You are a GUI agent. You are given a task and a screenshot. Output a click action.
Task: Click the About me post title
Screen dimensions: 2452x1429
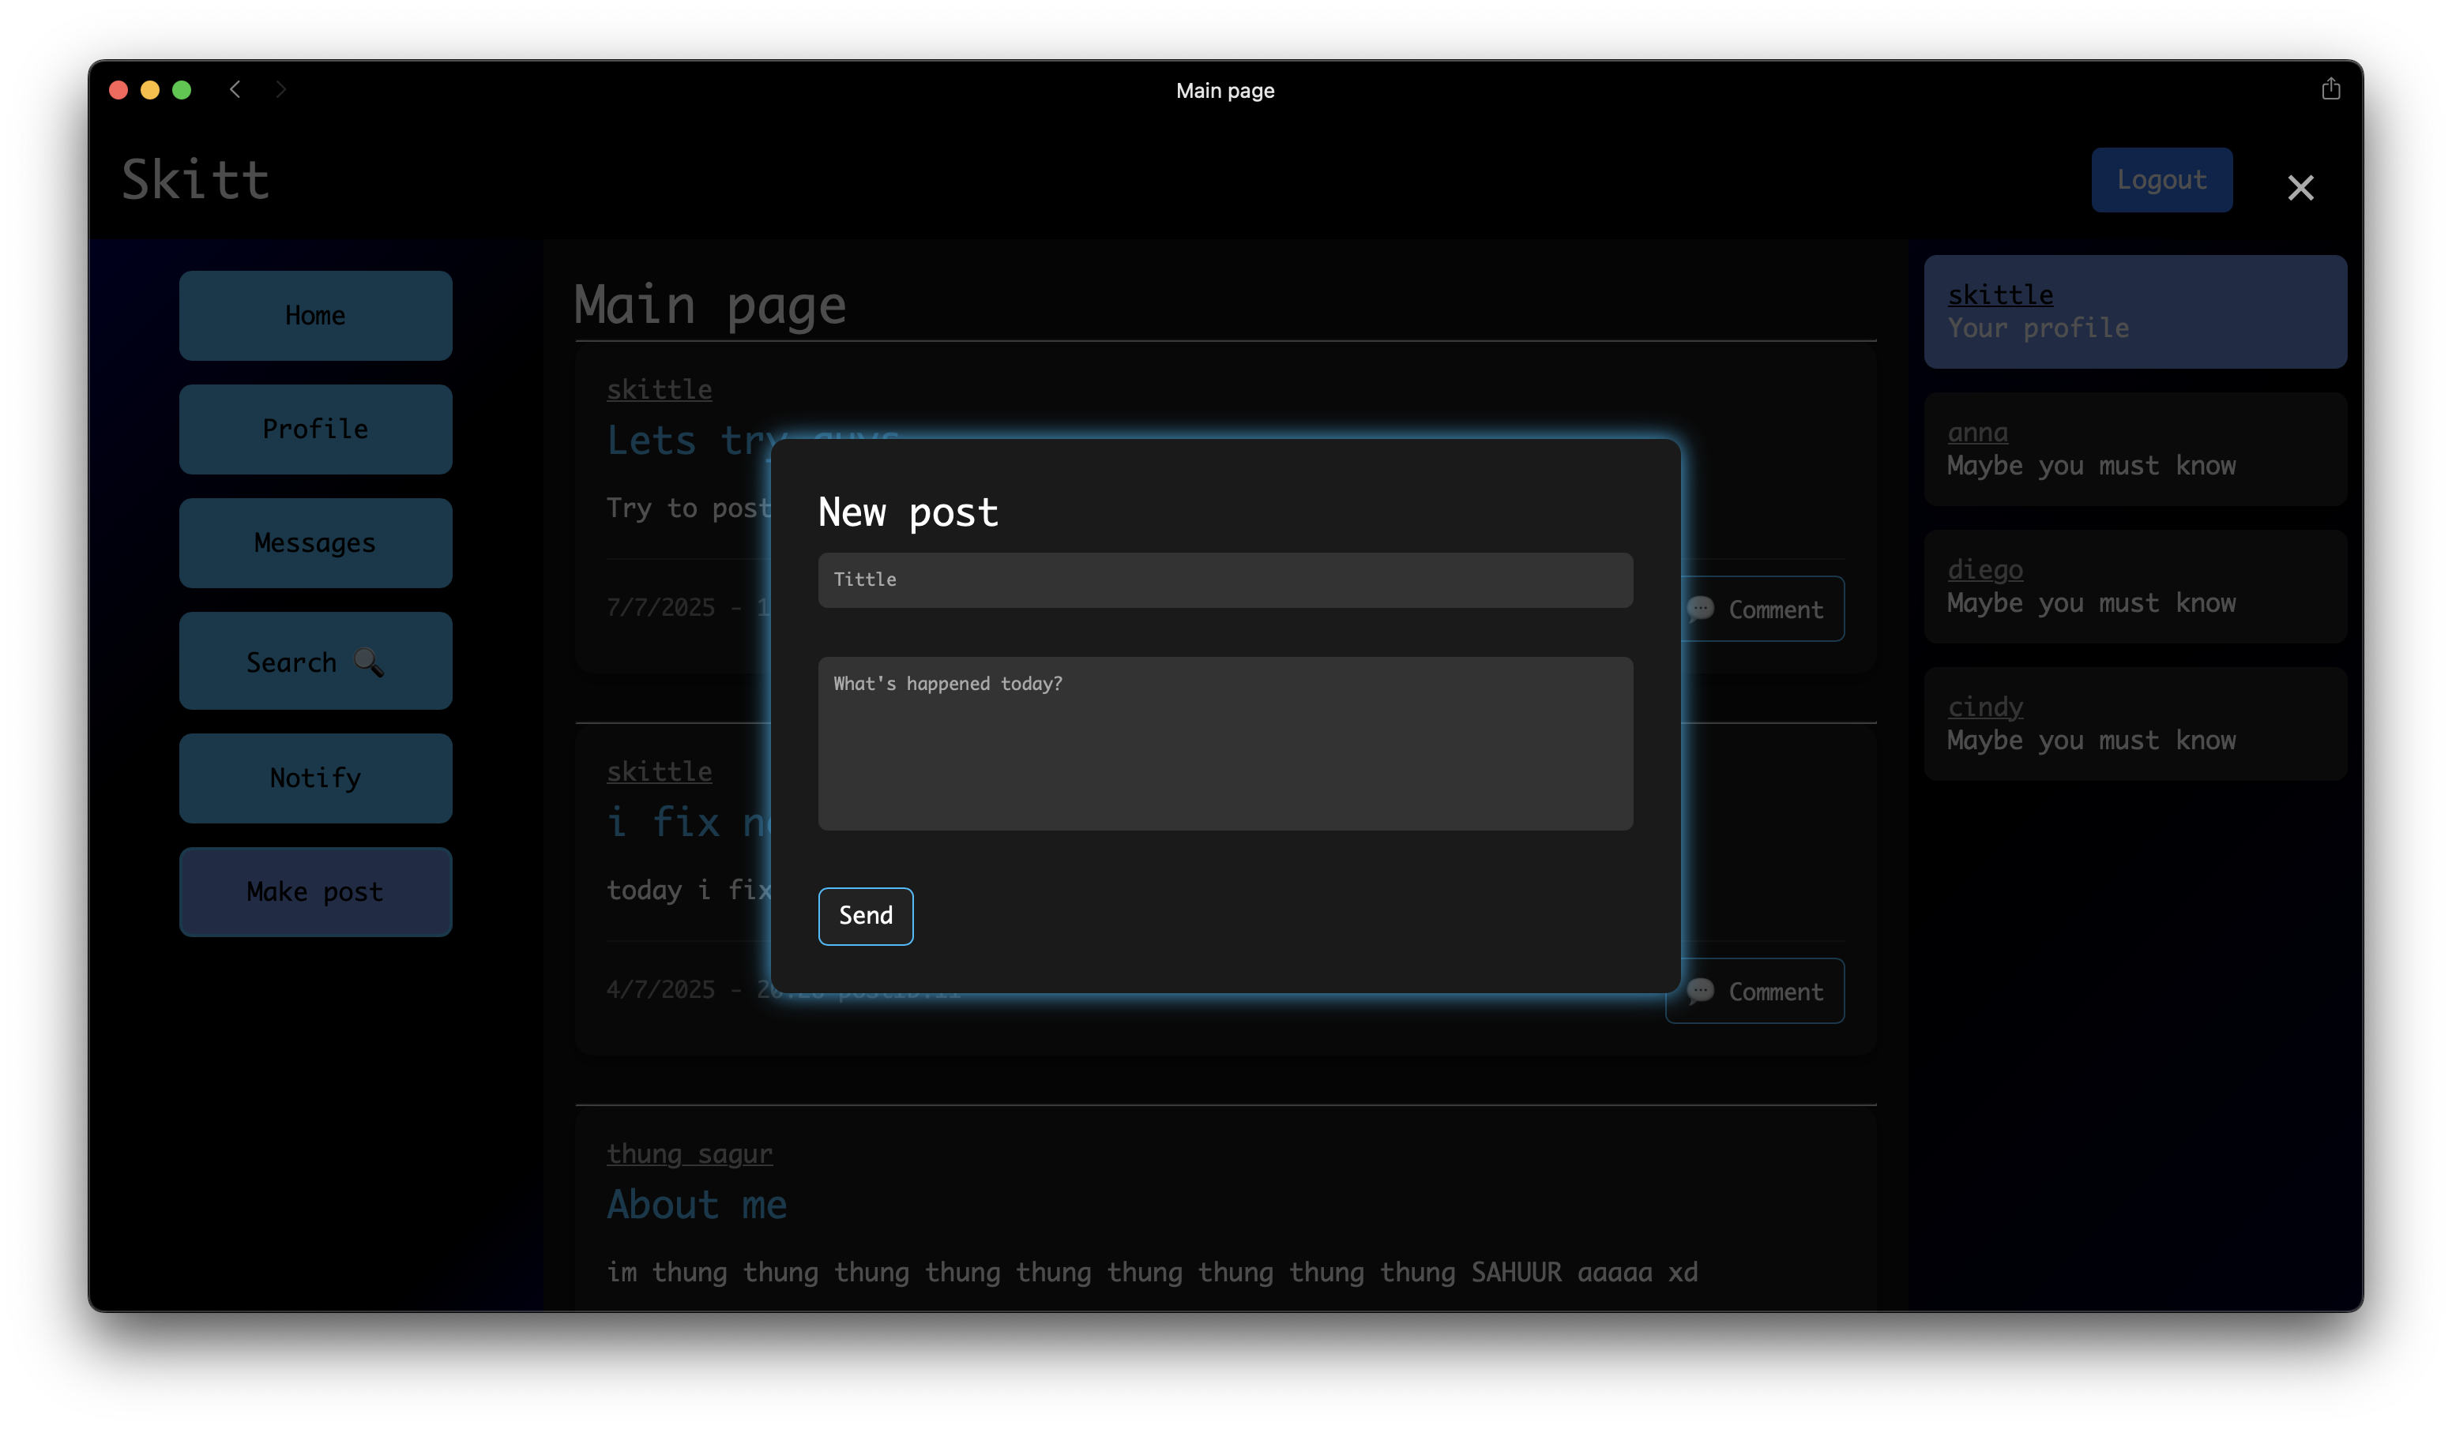pos(697,1206)
